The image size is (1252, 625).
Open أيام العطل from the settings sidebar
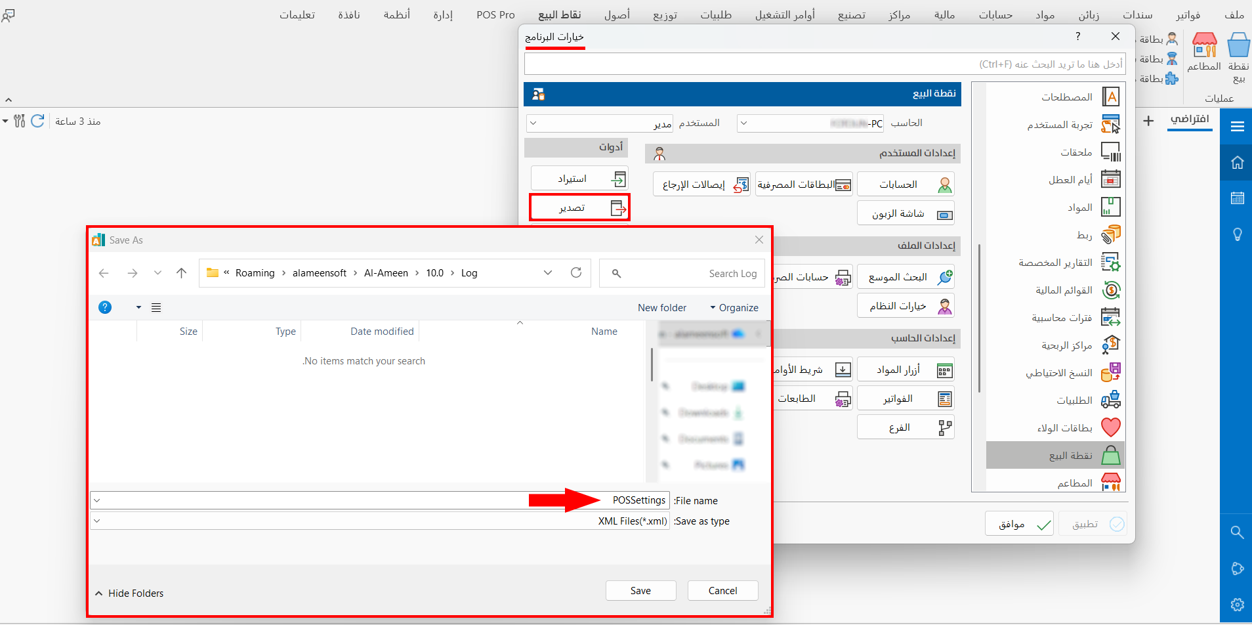1112,179
